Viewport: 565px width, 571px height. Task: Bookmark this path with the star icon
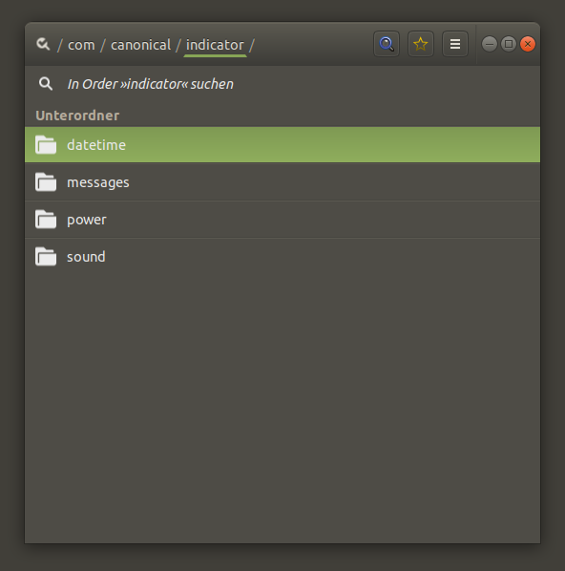(x=421, y=44)
